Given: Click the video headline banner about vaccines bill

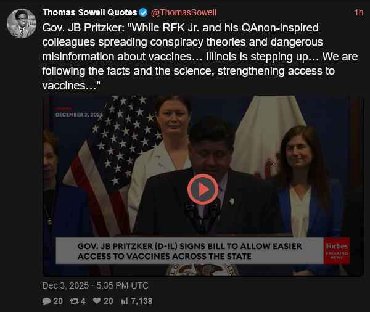Looking at the screenshot, I should 189,251.
